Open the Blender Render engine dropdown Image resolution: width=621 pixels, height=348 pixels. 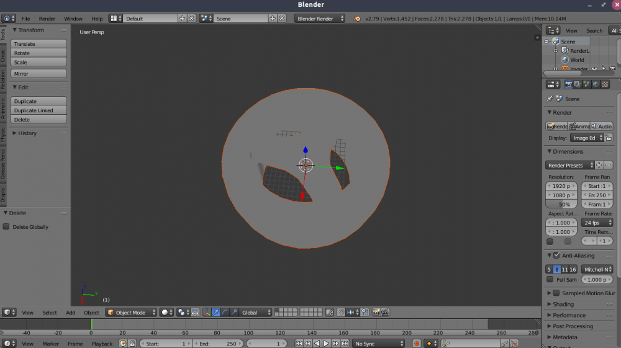click(320, 19)
